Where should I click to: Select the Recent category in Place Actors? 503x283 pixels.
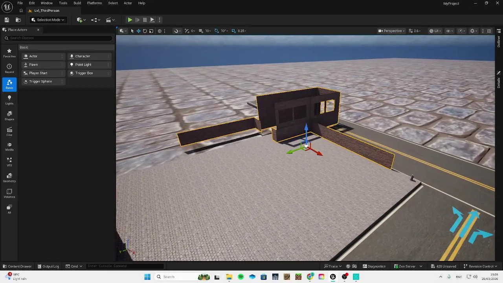coord(9,69)
